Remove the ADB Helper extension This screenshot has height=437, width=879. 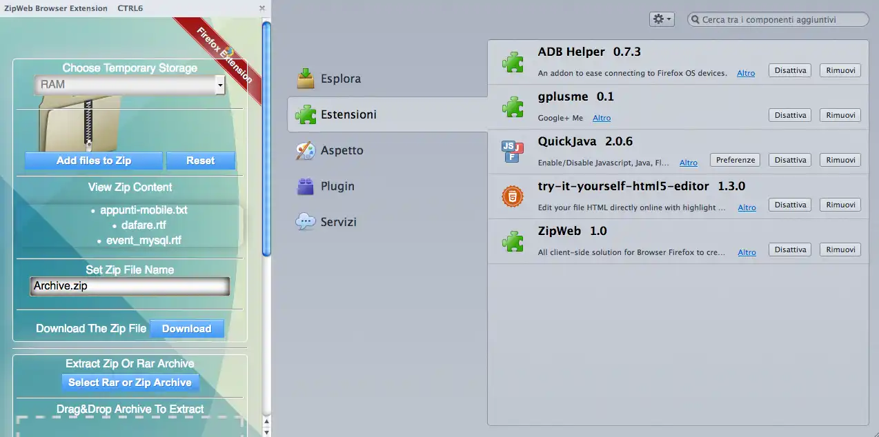pyautogui.click(x=840, y=70)
